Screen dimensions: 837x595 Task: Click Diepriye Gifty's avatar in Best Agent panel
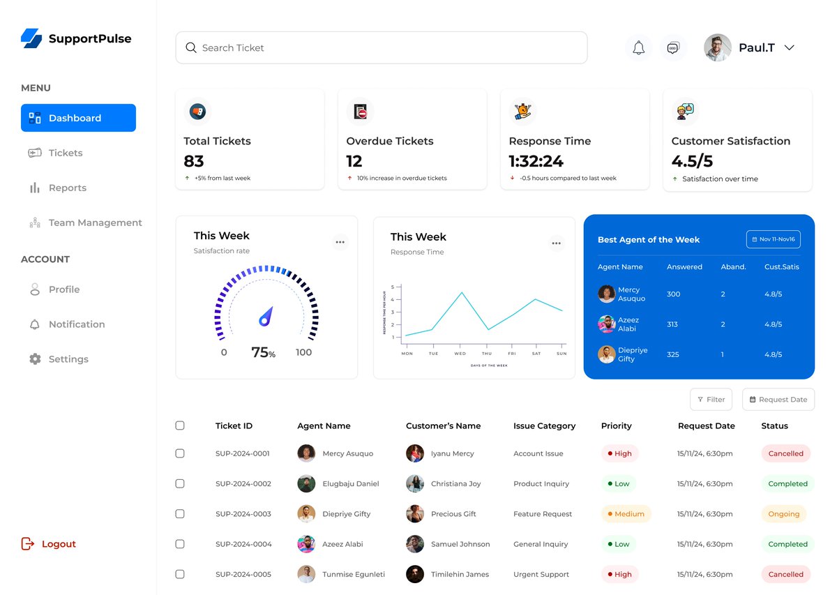pos(606,354)
